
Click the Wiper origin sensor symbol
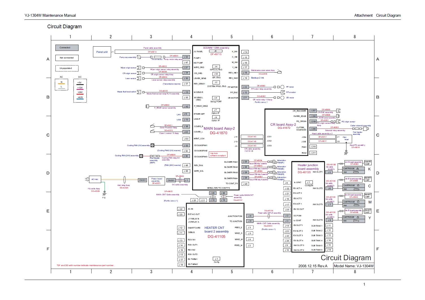coord(139,68)
